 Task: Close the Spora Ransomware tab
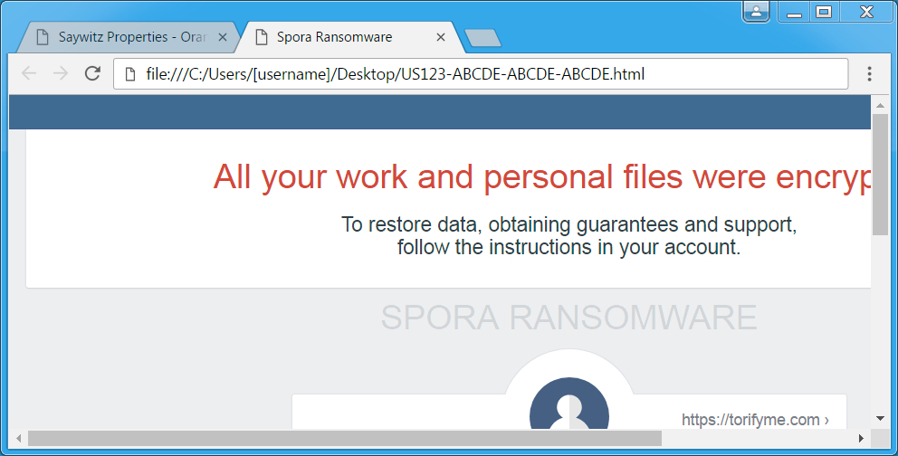pos(441,37)
